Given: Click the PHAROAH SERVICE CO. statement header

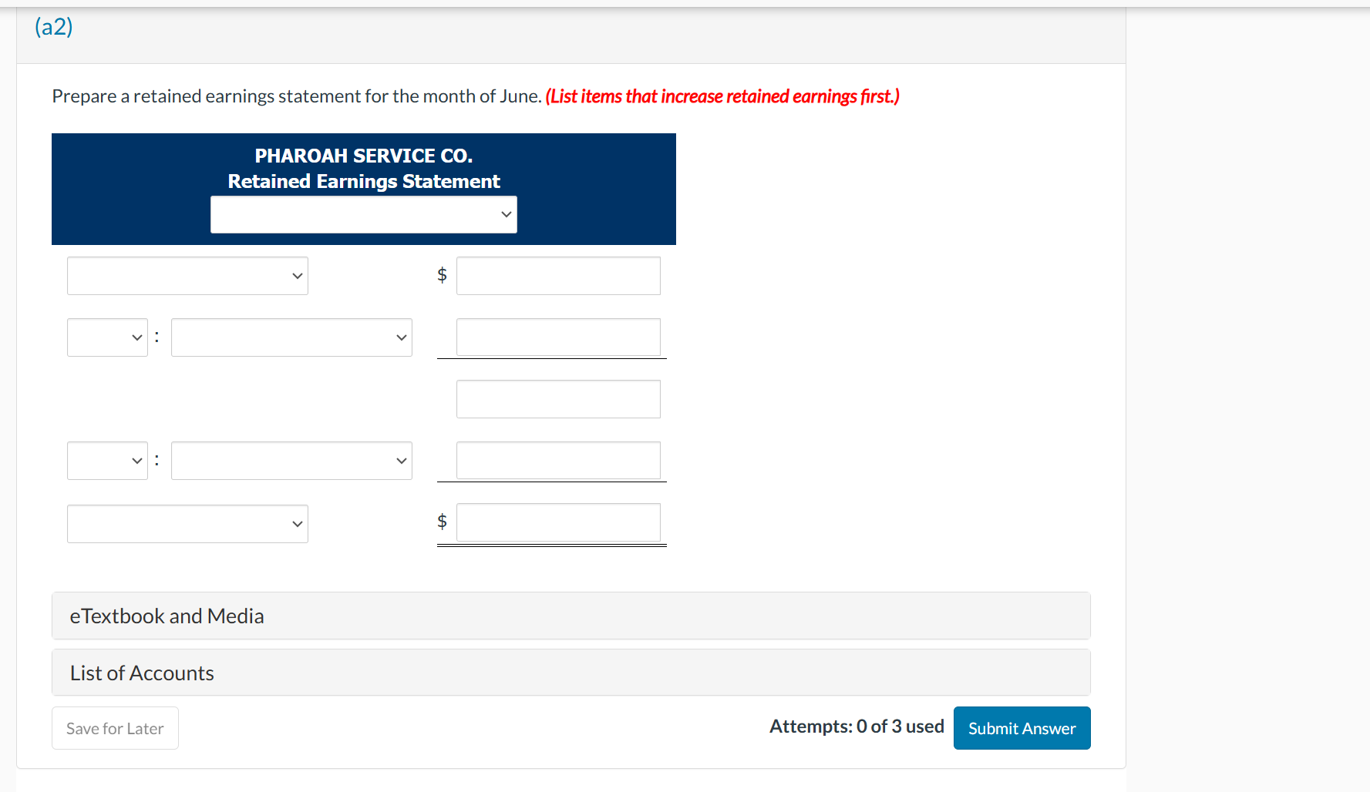Looking at the screenshot, I should [x=363, y=155].
